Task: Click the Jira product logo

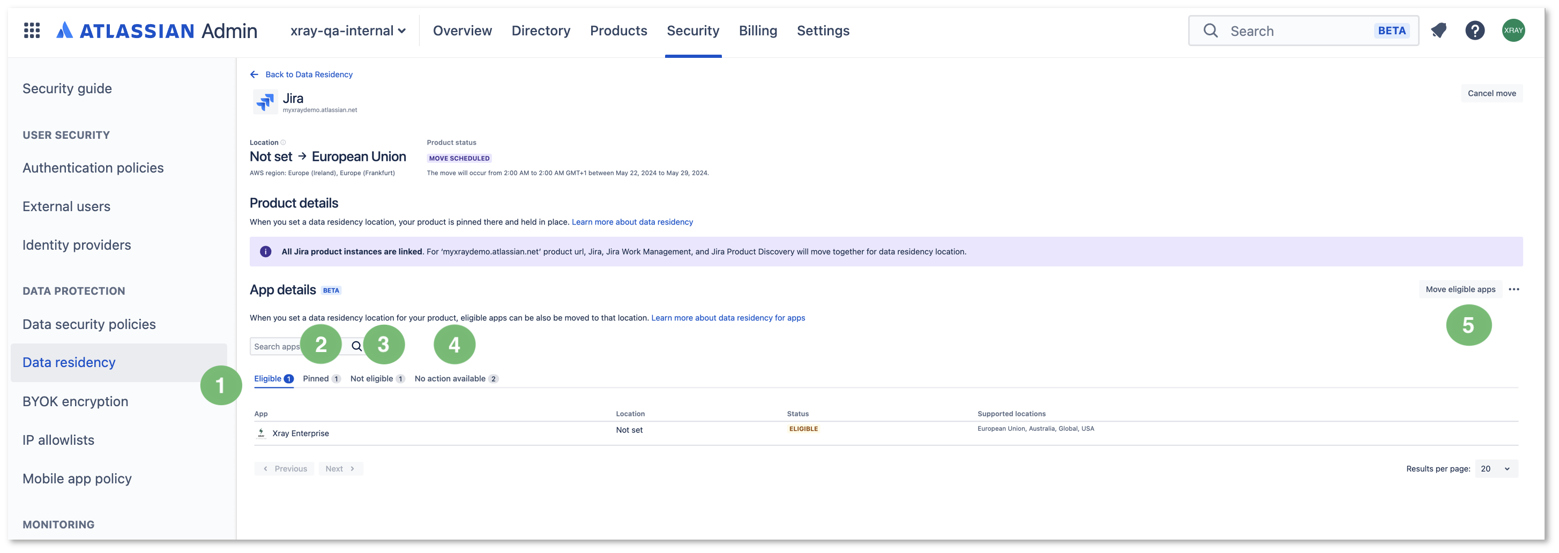Action: 264,102
